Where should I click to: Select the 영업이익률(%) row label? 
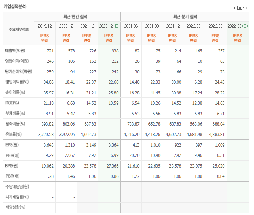point(17,82)
